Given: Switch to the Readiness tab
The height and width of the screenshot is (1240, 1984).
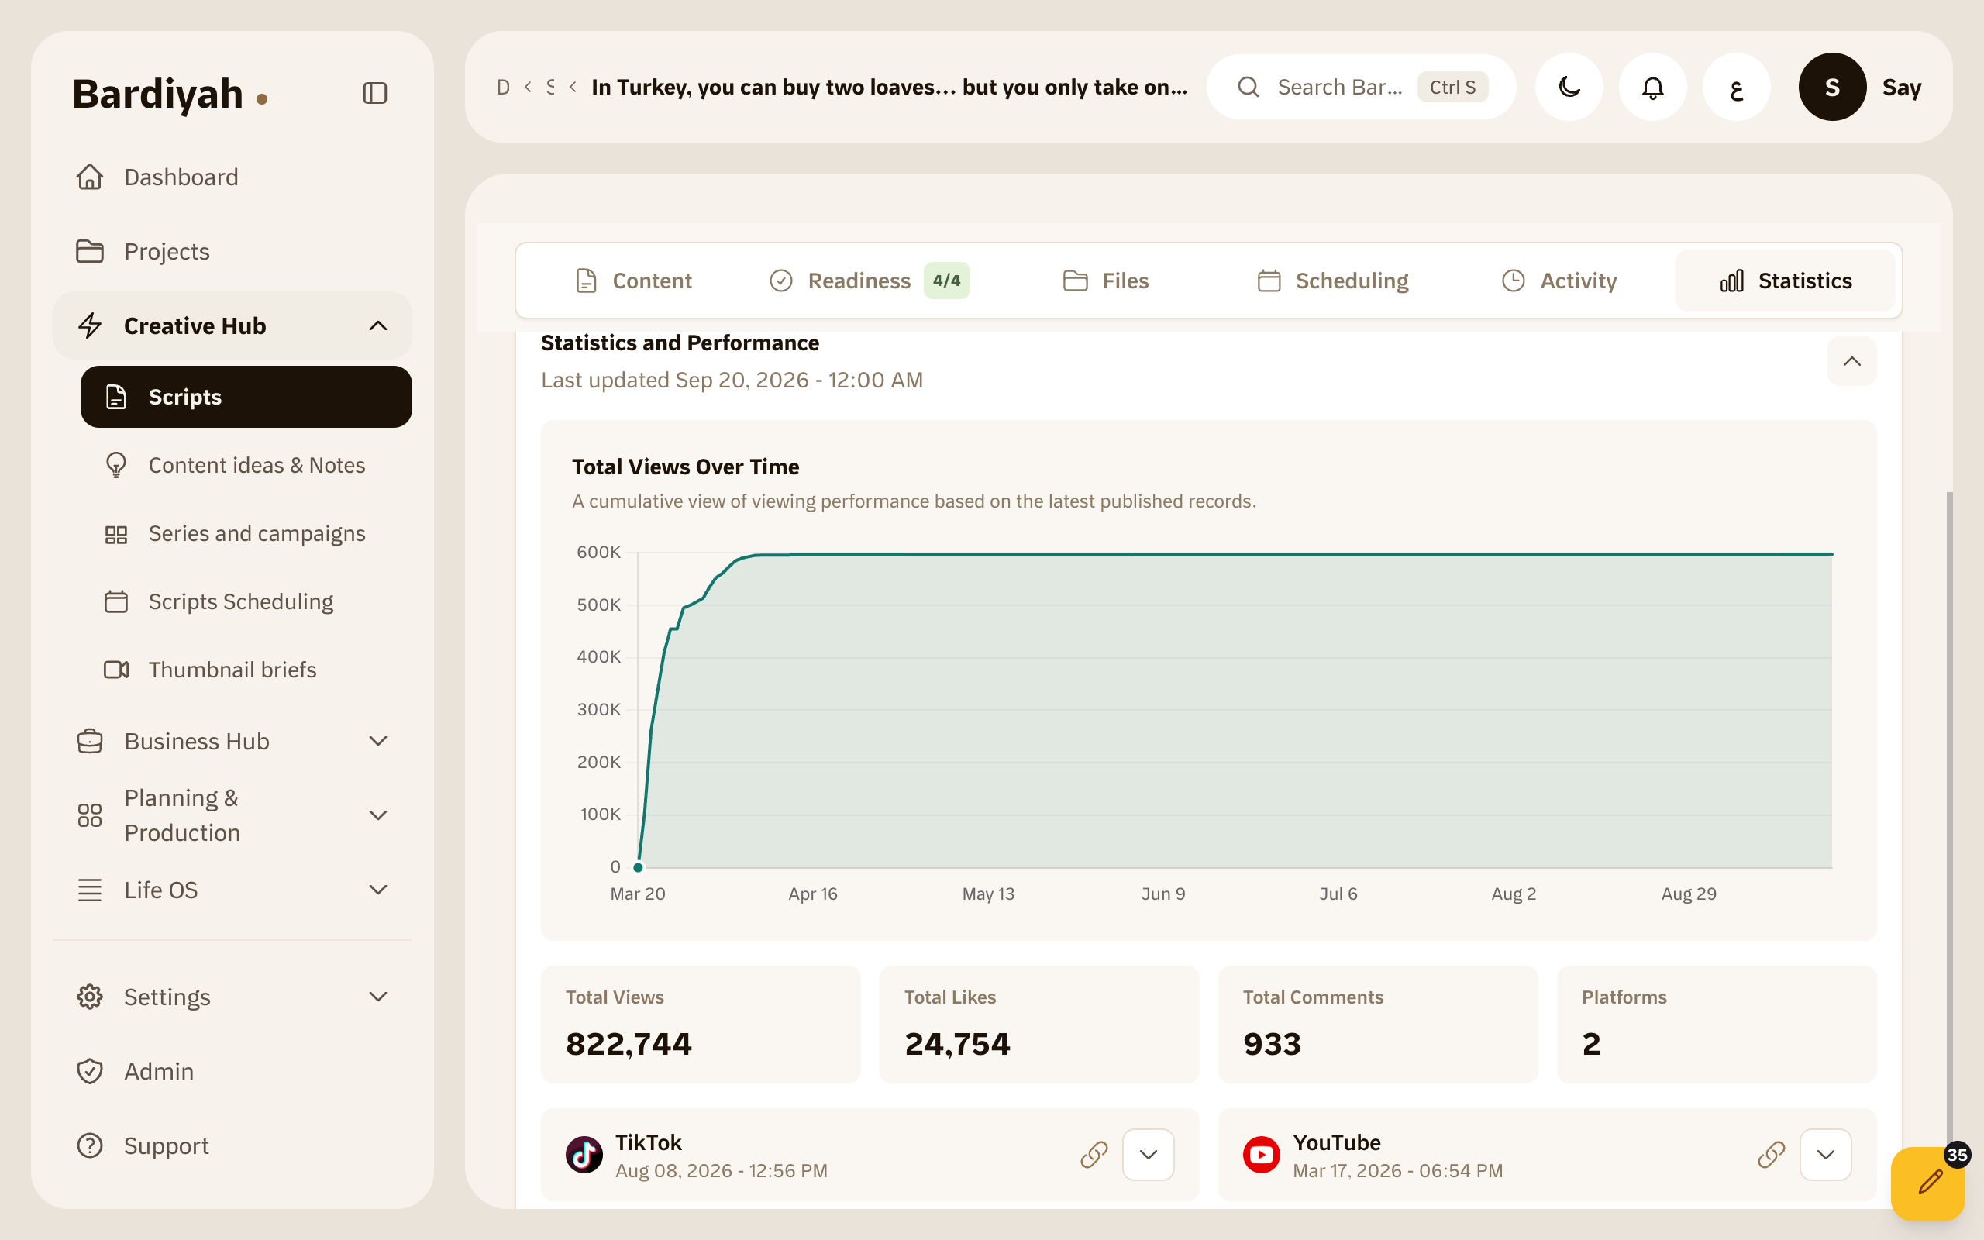Looking at the screenshot, I should pos(869,281).
